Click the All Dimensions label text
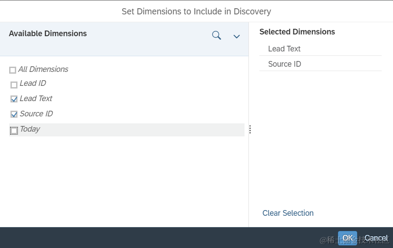This screenshot has height=248, width=393. [43, 69]
